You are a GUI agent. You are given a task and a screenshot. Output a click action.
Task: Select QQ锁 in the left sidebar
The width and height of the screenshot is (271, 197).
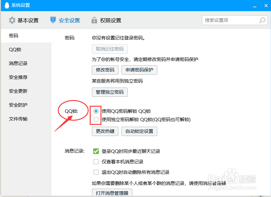[26, 50]
